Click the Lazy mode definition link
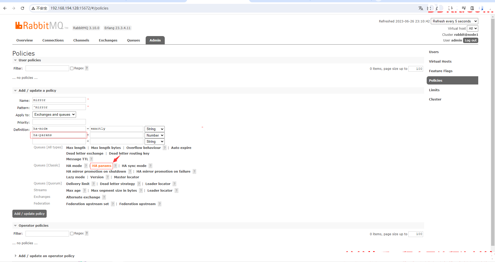Image resolution: width=495 pixels, height=262 pixels. tap(76, 177)
